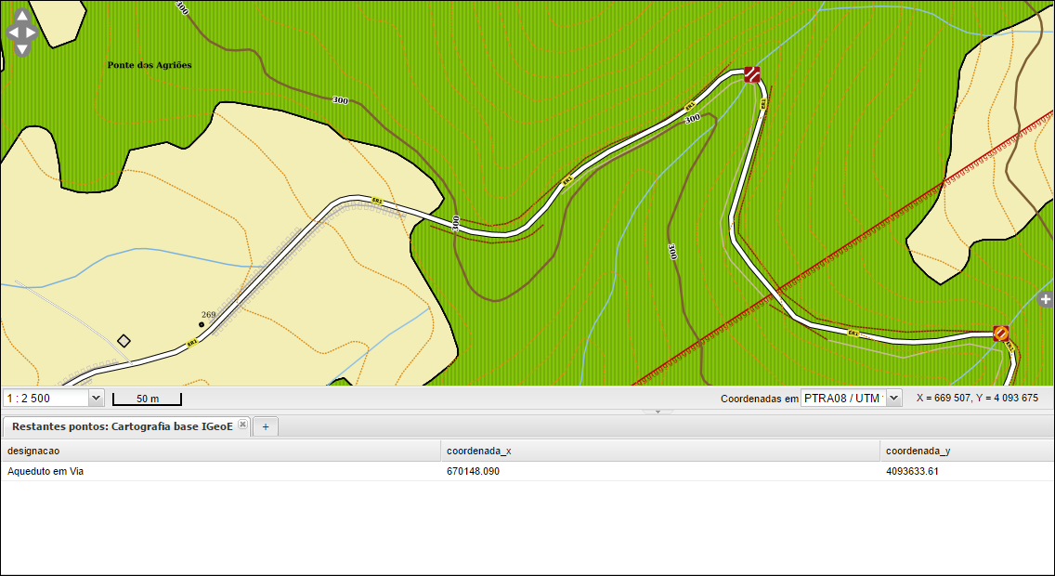Pan the map up with arrow

[20, 16]
